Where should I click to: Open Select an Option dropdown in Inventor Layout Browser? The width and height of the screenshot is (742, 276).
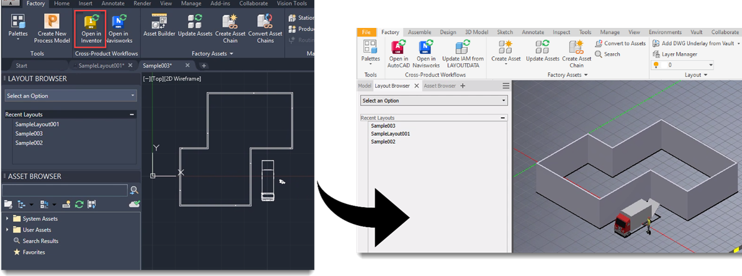(434, 100)
